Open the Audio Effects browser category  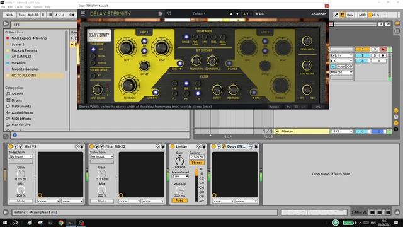(22, 112)
